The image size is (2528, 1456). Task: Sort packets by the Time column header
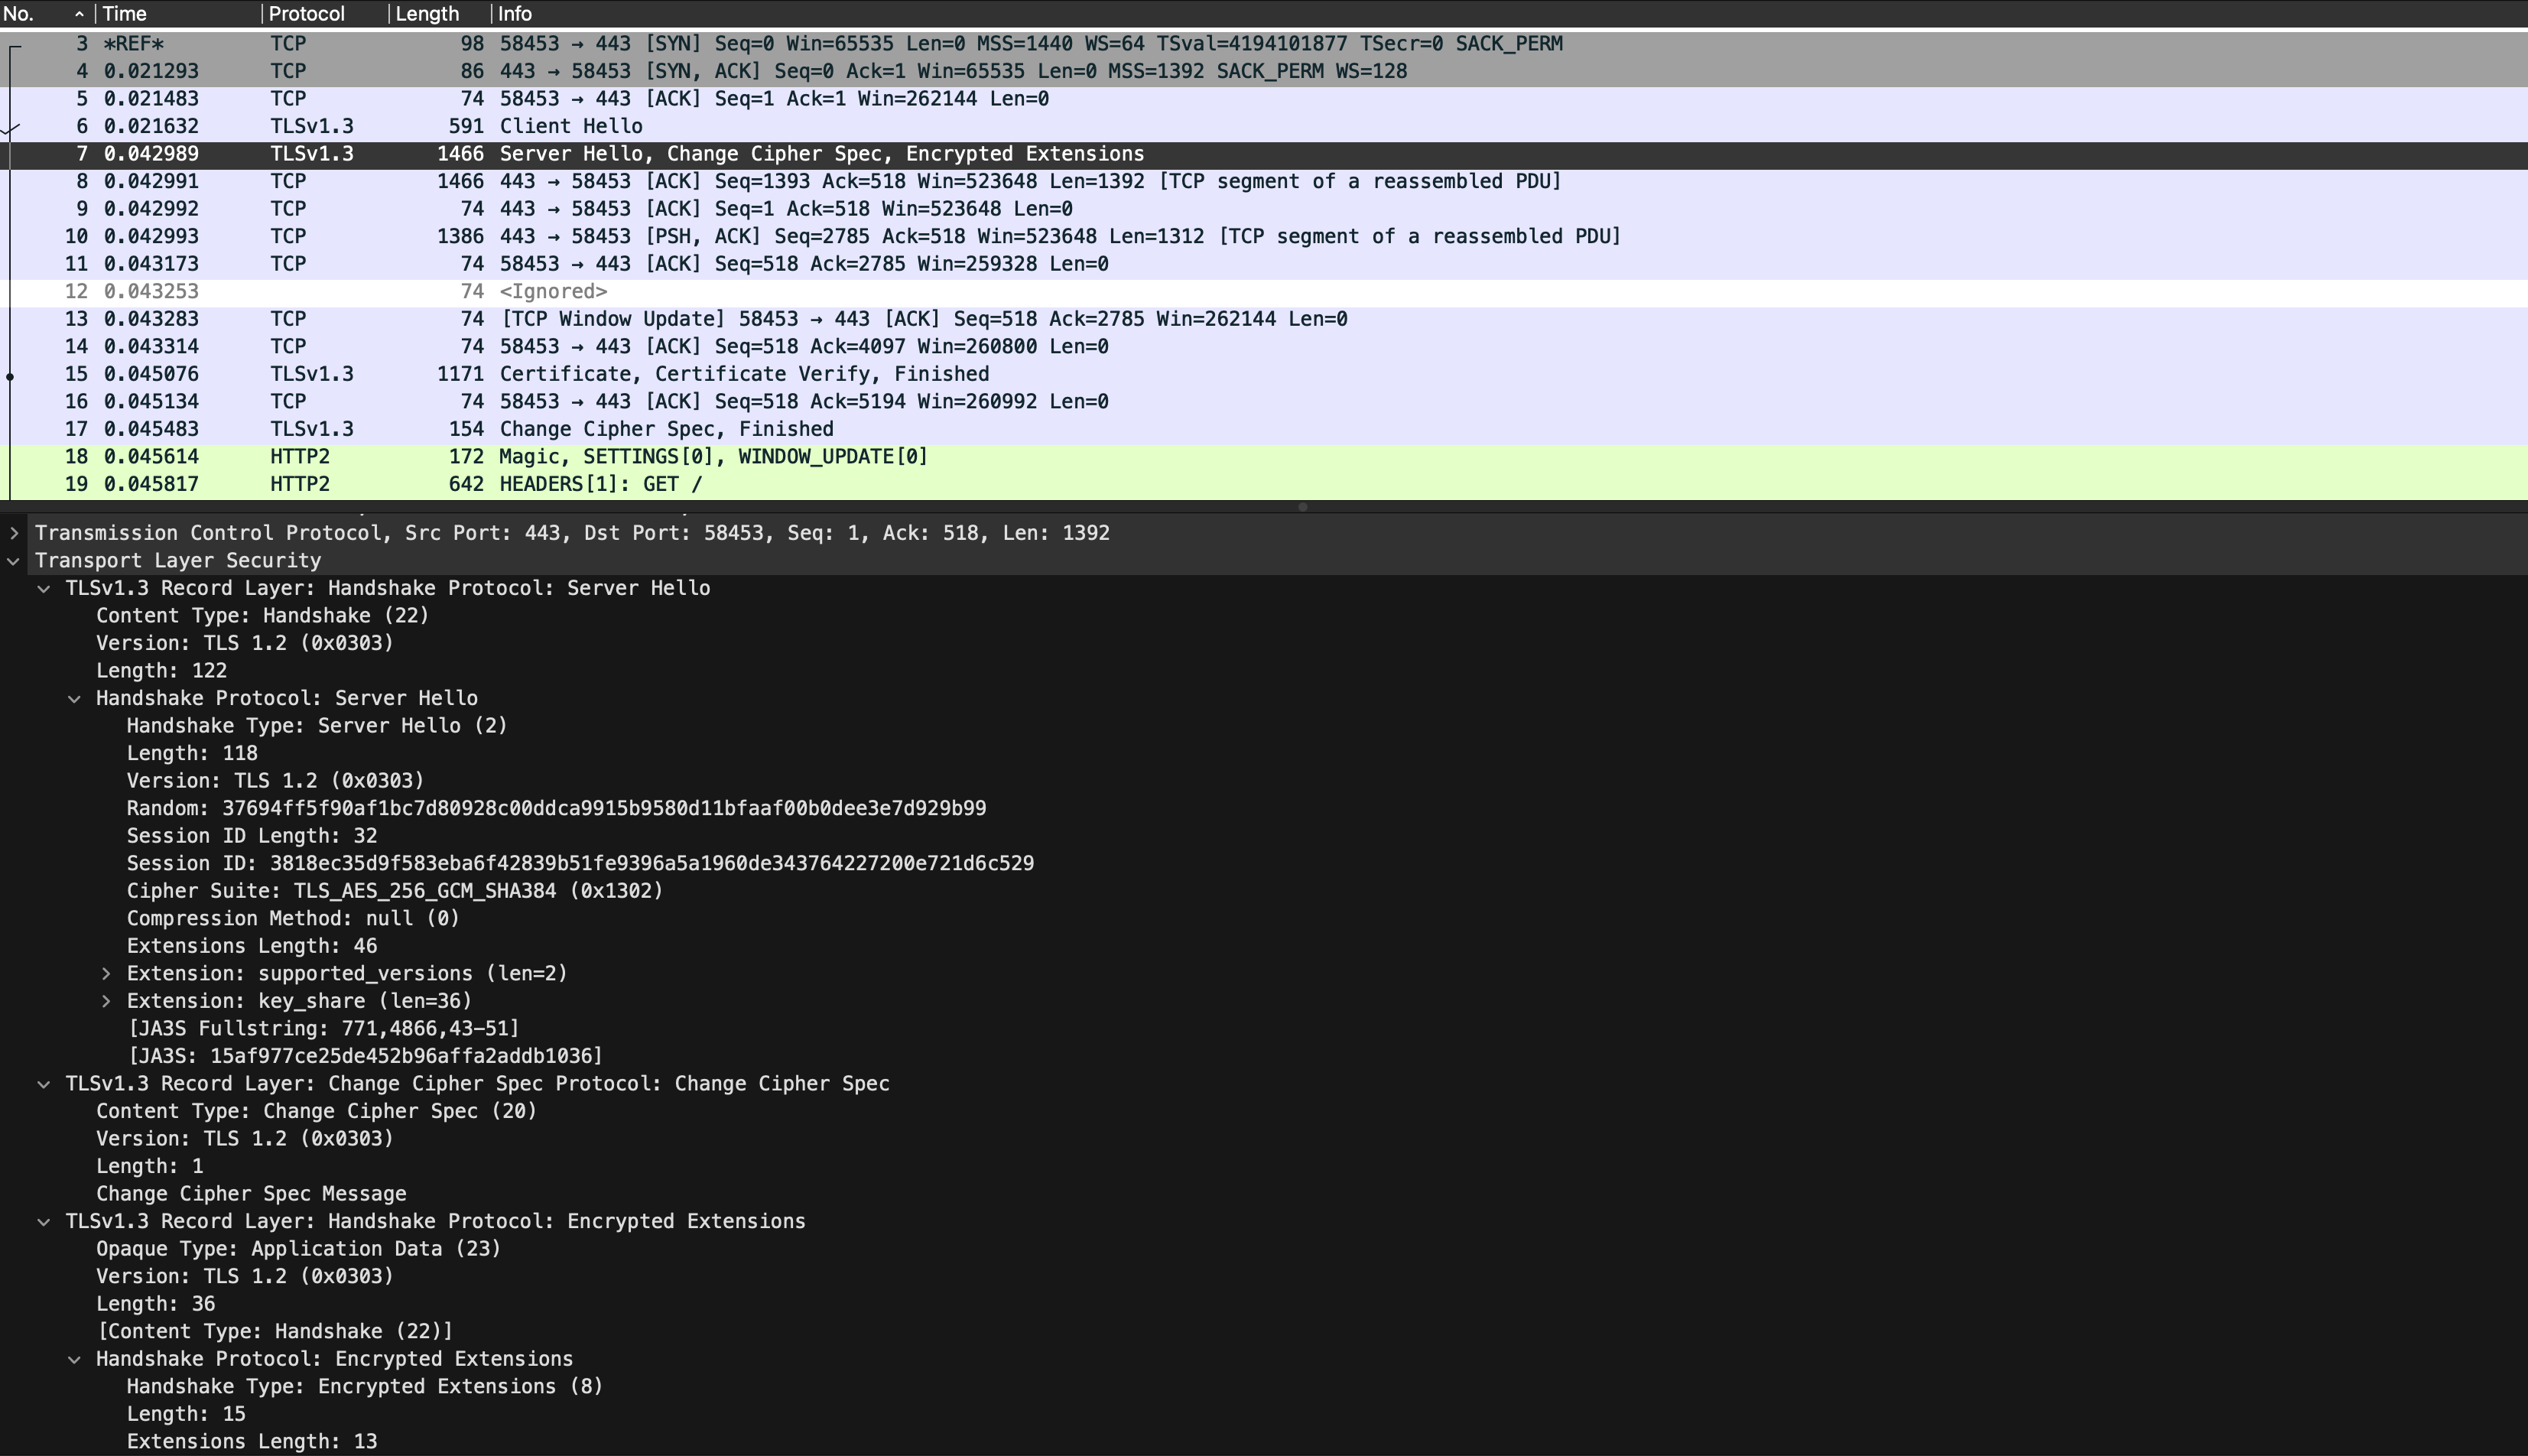pos(178,14)
